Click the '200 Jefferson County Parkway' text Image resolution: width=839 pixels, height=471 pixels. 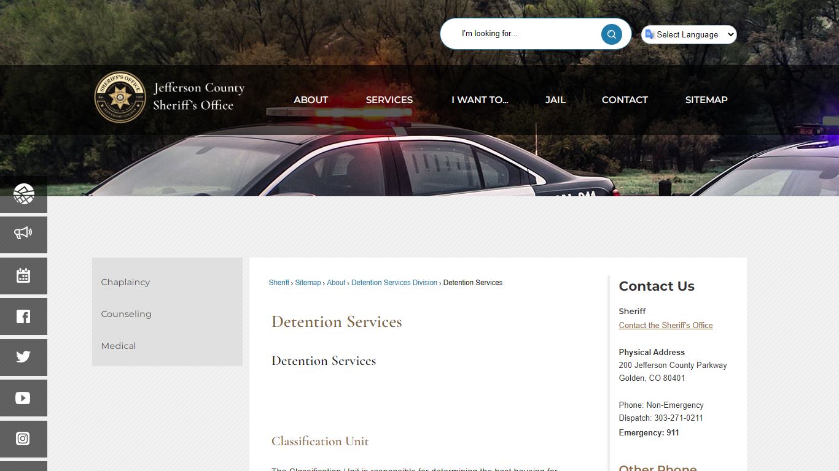click(x=673, y=366)
